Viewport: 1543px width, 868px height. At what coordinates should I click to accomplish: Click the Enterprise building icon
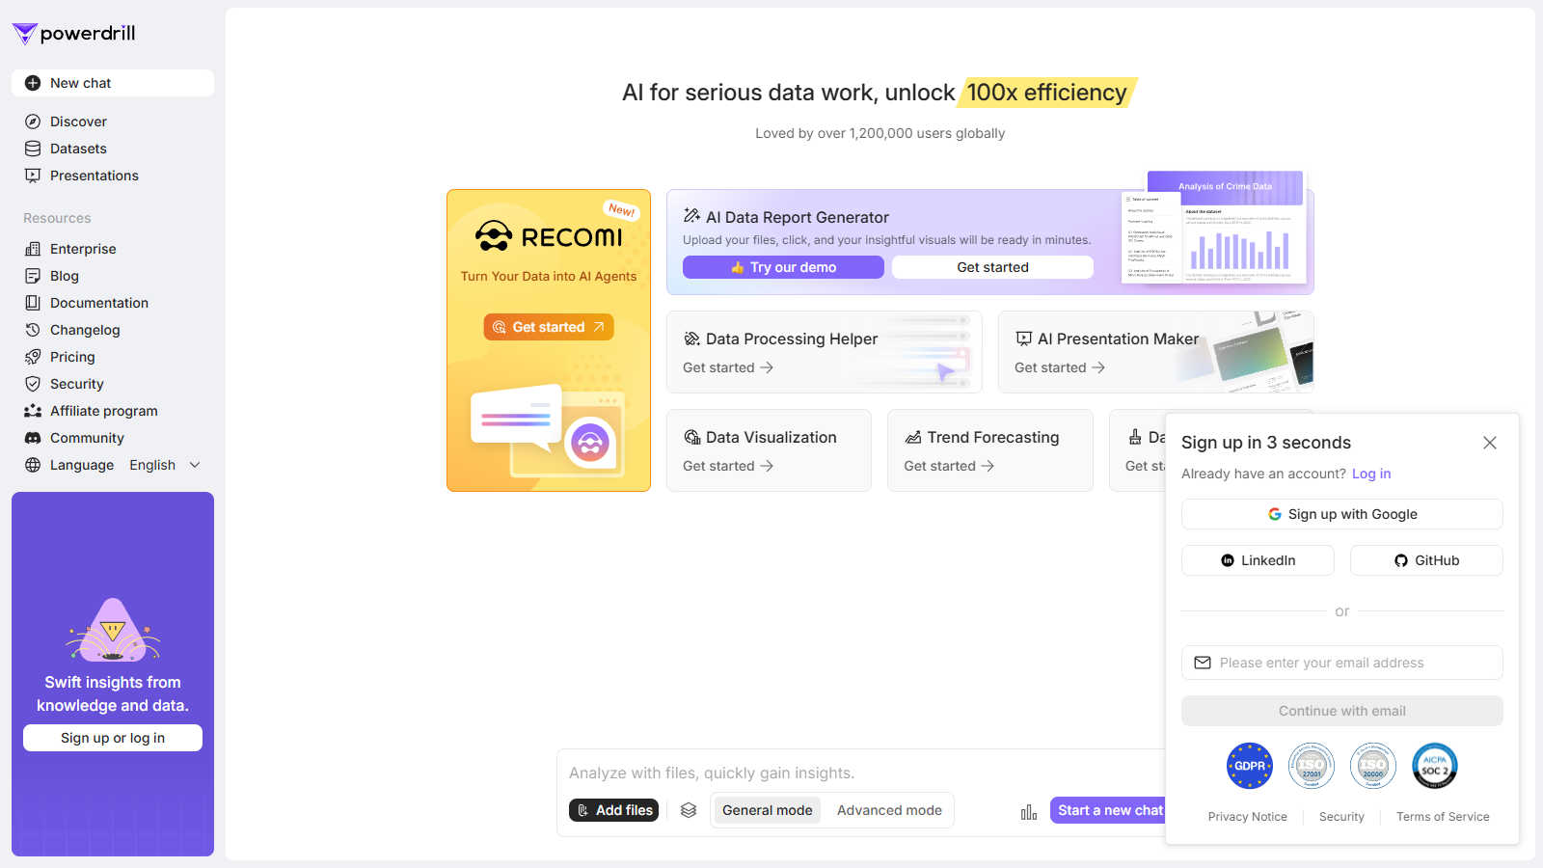click(33, 249)
